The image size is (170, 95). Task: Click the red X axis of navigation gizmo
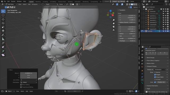point(113,15)
